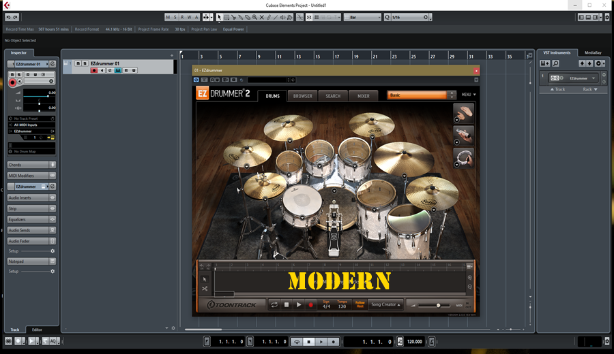This screenshot has width=614, height=354.
Task: Click the Undo arrow in Cubase toolbar
Action: (9, 17)
